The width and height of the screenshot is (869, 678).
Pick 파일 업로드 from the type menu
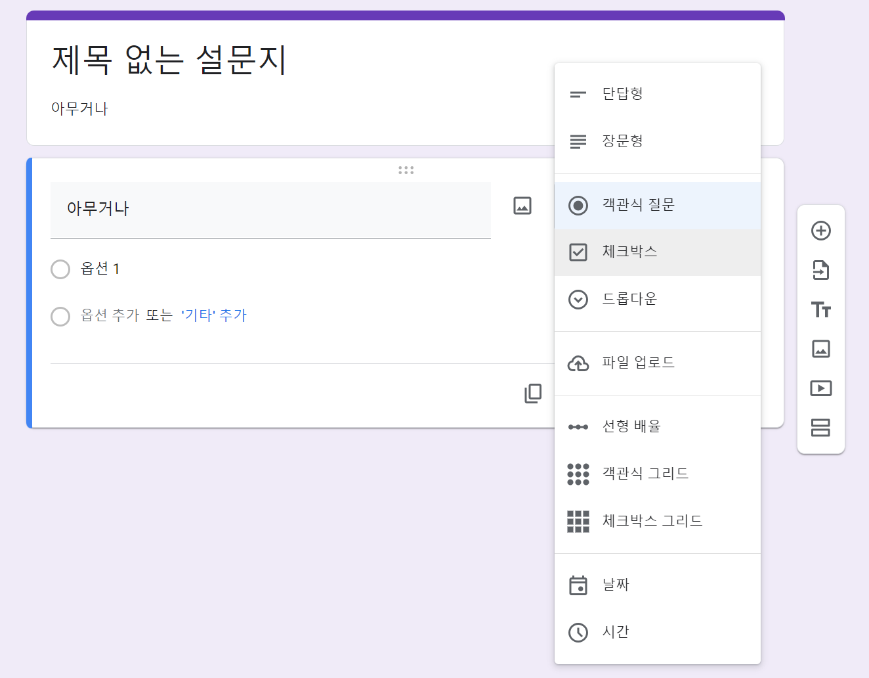(658, 363)
